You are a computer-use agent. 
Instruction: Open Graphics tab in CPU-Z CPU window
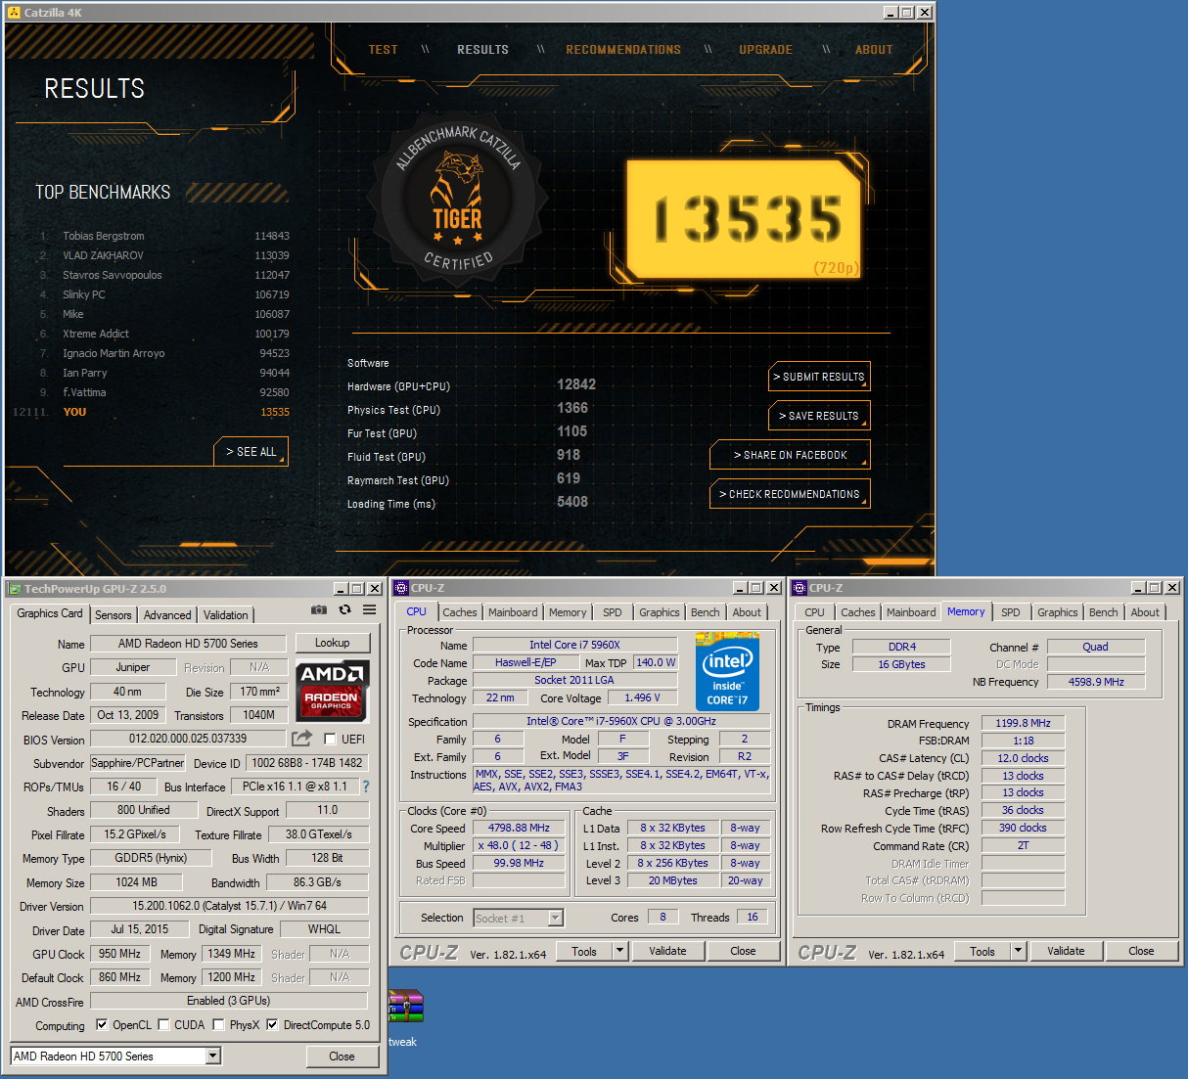(x=660, y=612)
